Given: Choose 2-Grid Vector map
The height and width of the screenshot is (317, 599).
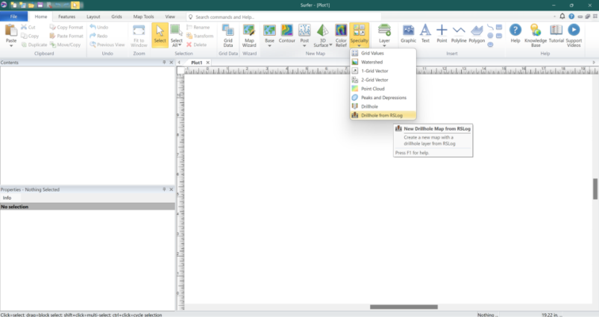Looking at the screenshot, I should click(x=383, y=80).
